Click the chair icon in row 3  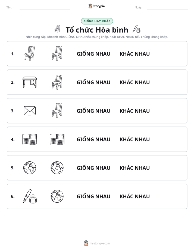tap(57, 111)
